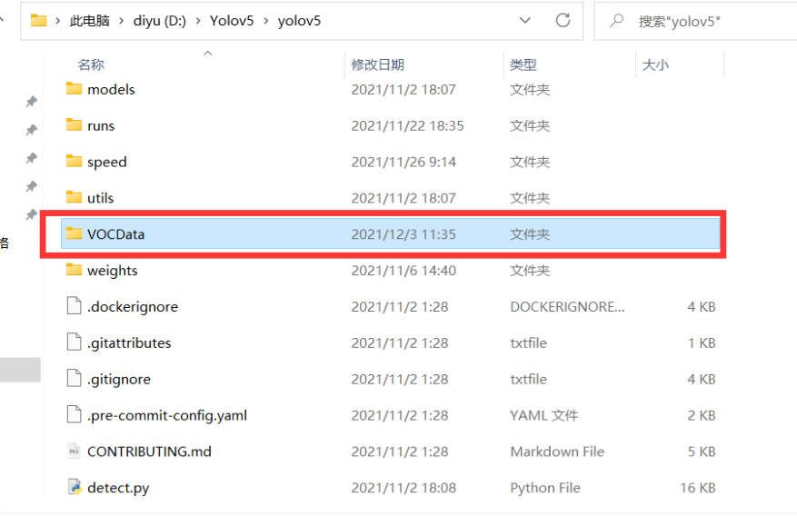Select the utils folder name
797x516 pixels.
coord(100,197)
